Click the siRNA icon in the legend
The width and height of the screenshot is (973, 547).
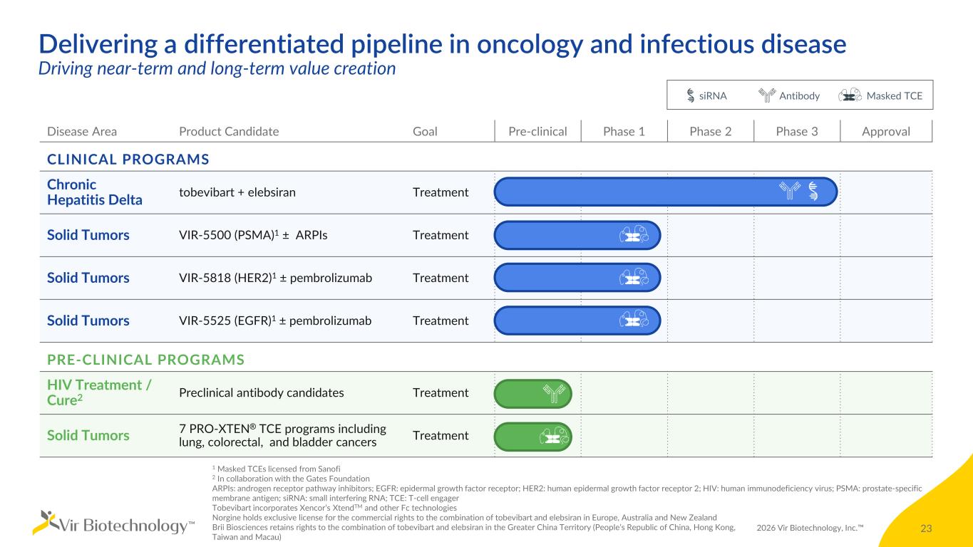691,95
